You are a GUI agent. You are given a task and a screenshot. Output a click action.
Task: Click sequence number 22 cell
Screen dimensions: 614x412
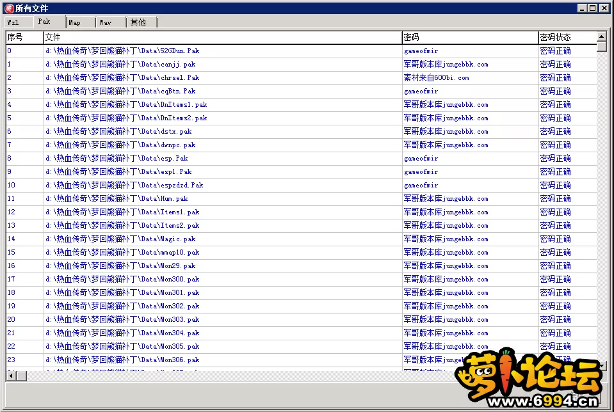click(x=25, y=346)
